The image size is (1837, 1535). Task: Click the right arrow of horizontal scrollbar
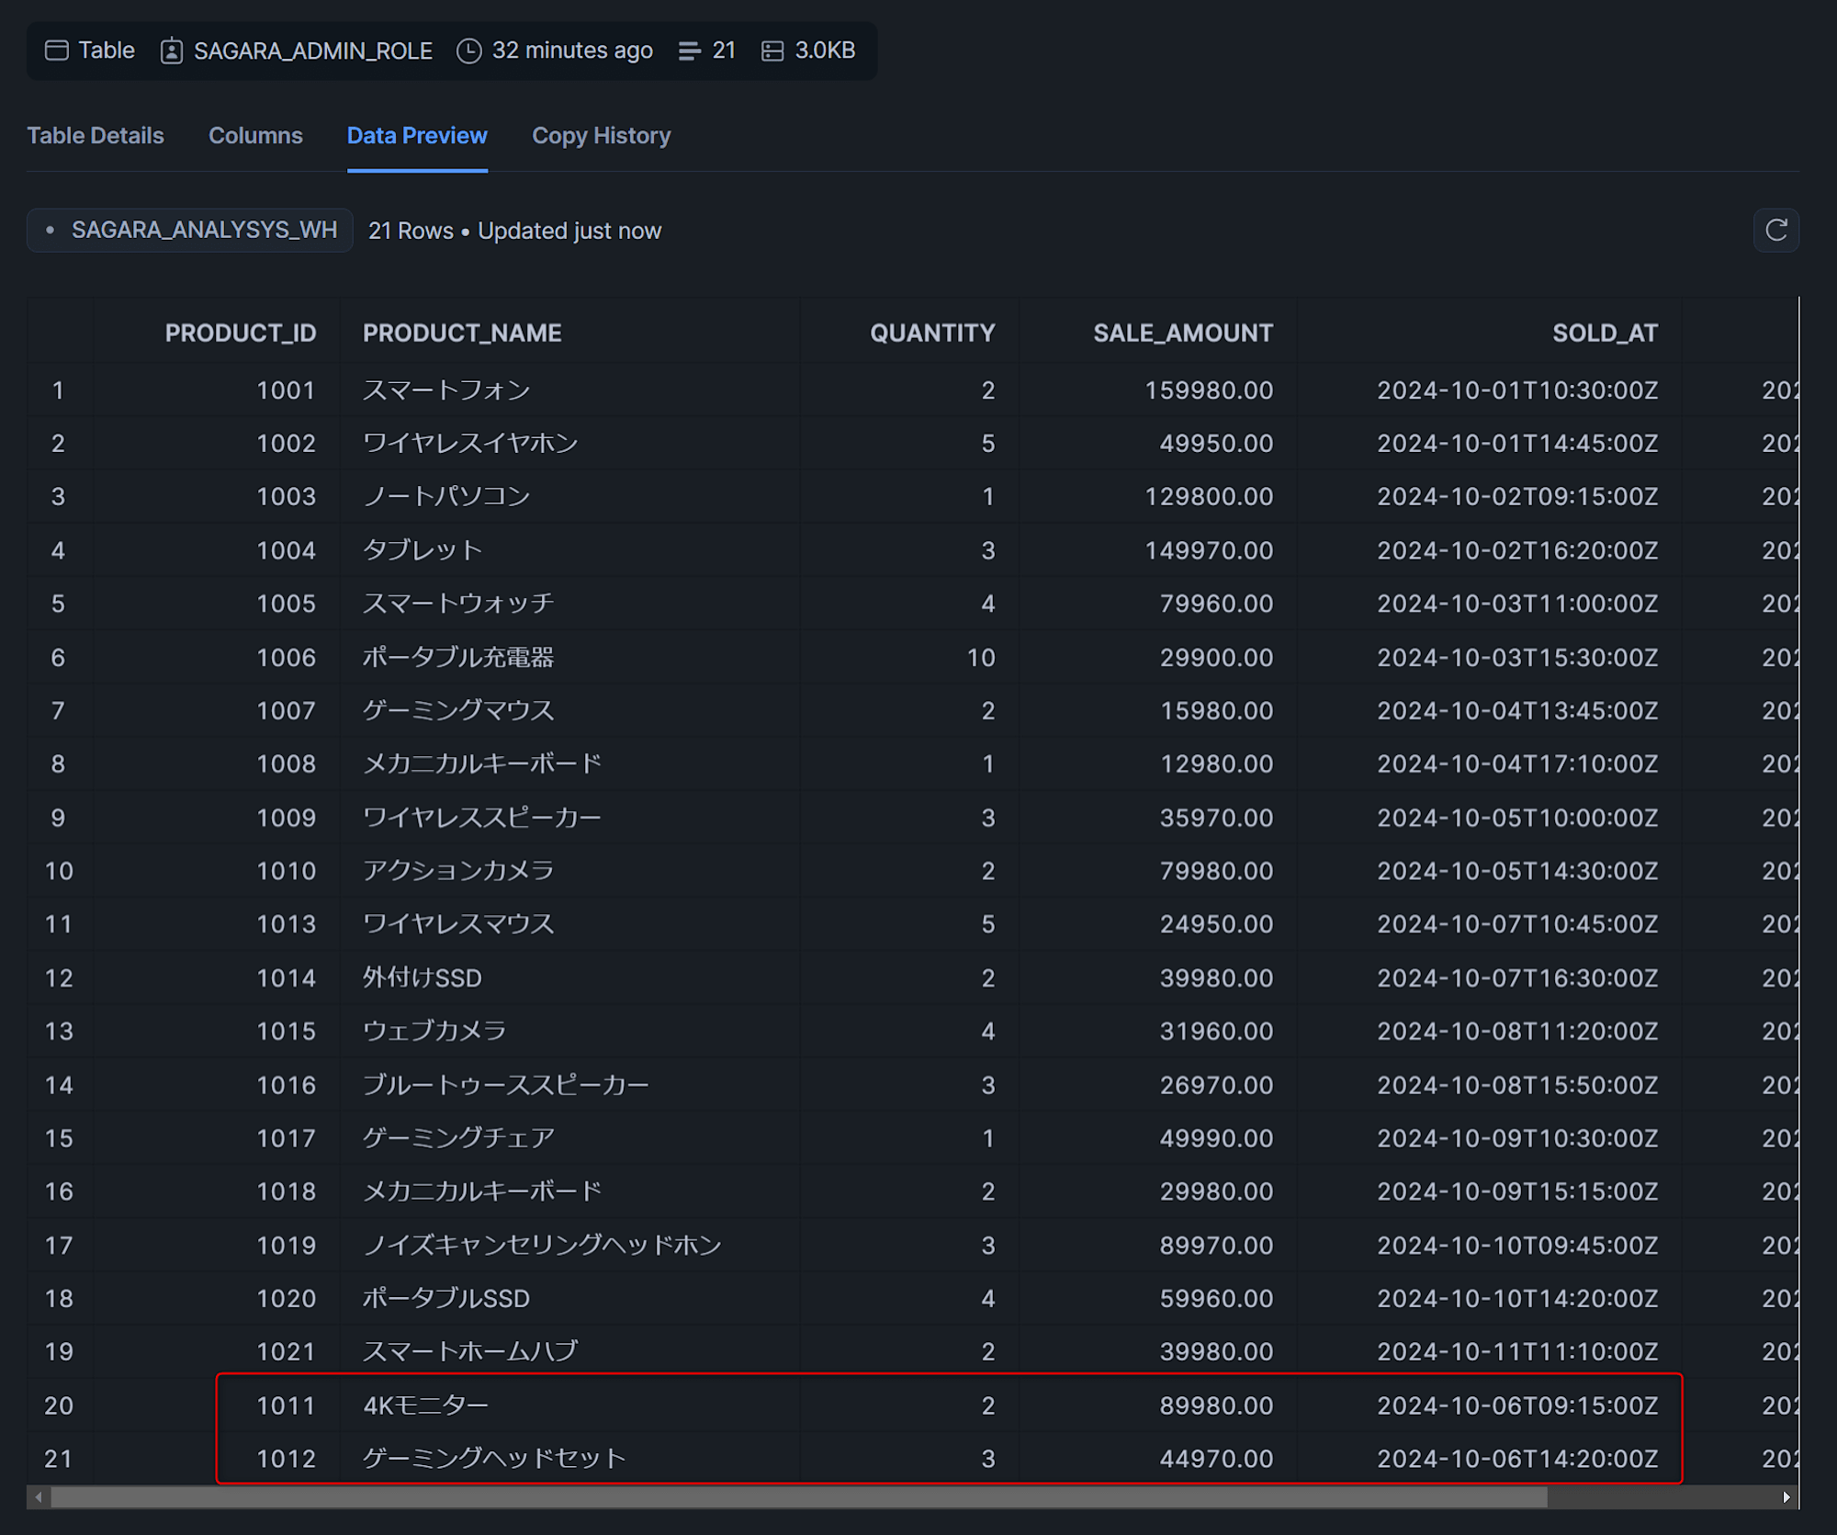[1786, 1497]
